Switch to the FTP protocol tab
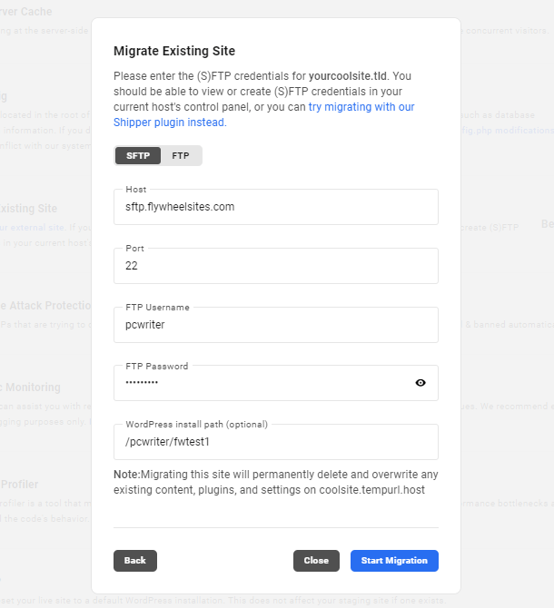Viewport: 554px width, 608px height. click(181, 155)
